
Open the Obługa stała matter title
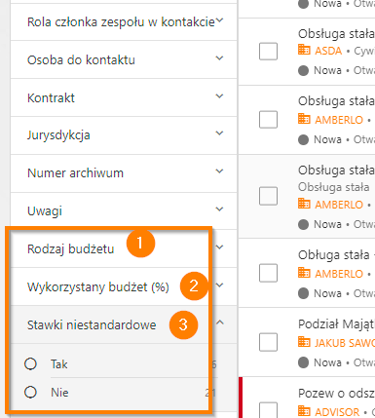coord(334,255)
